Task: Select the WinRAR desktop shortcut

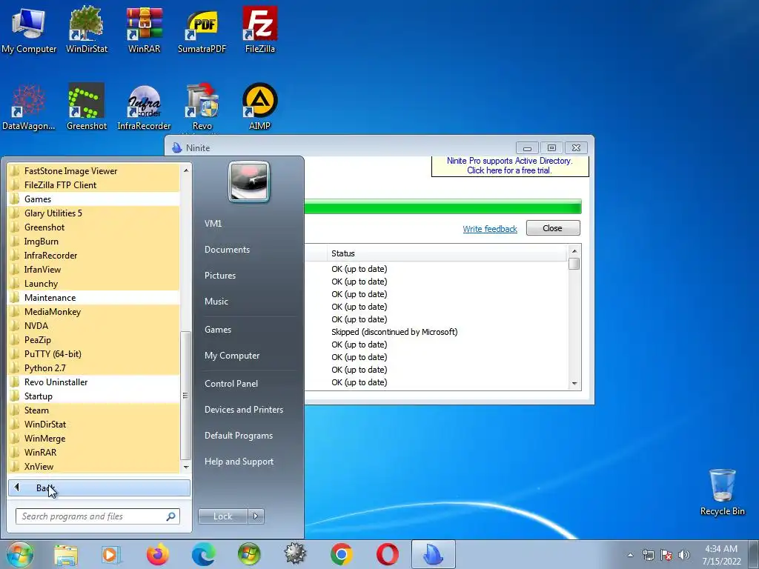Action: tap(144, 30)
